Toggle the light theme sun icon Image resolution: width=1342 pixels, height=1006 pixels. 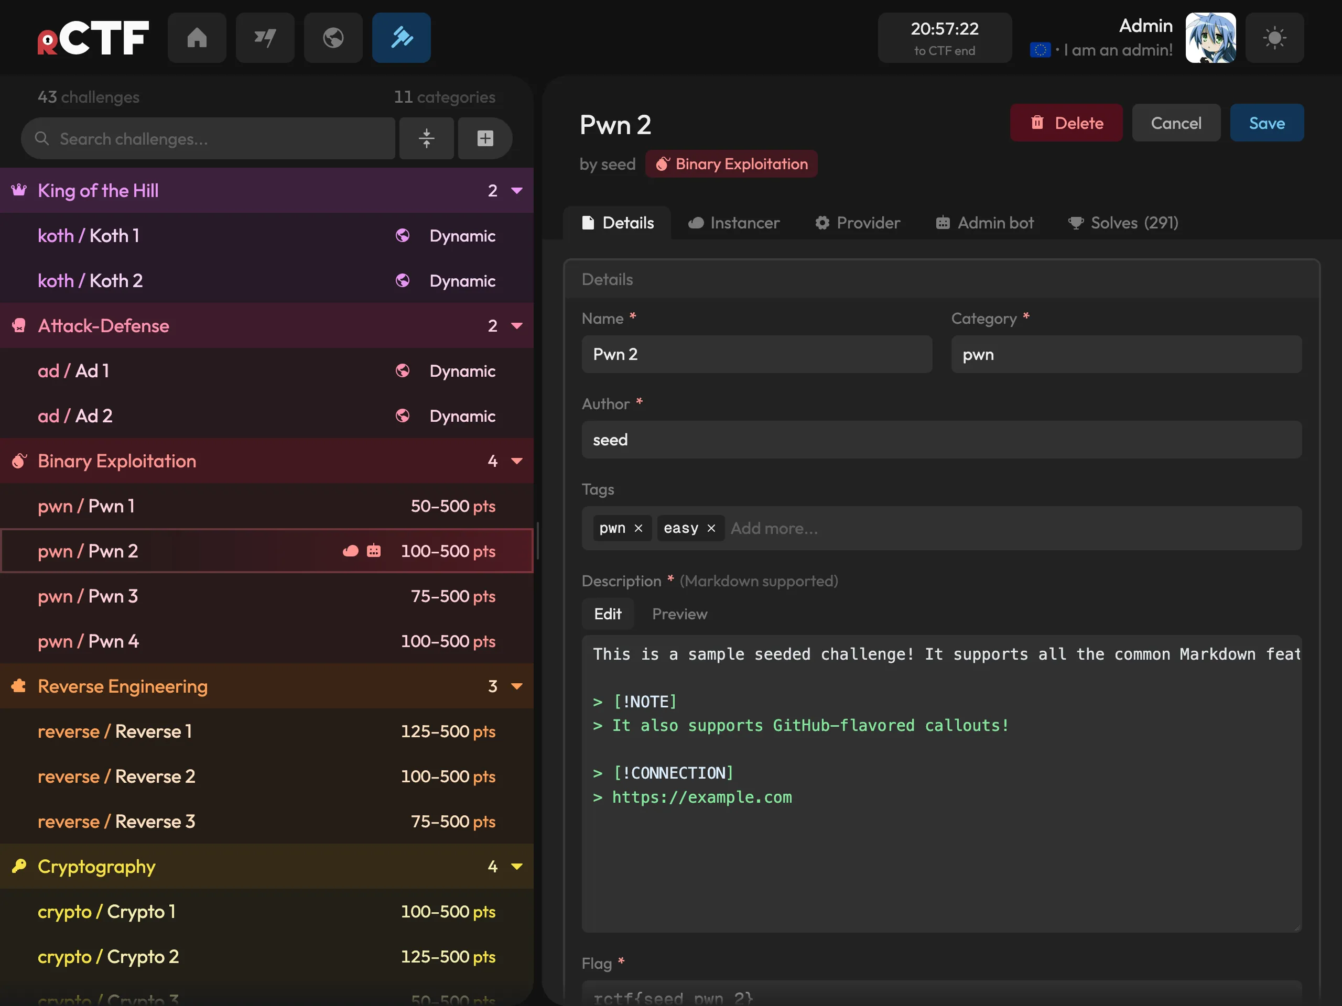tap(1274, 38)
